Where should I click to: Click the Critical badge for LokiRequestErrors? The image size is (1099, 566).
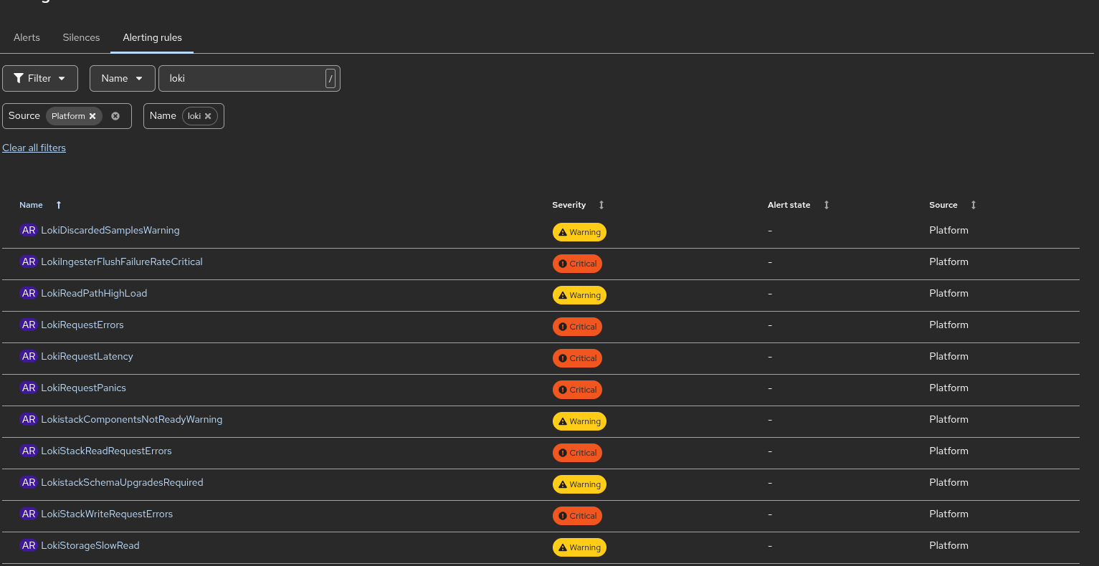point(577,327)
